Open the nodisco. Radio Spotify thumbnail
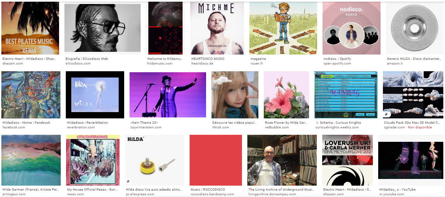445x197 pixels. pyautogui.click(x=351, y=28)
